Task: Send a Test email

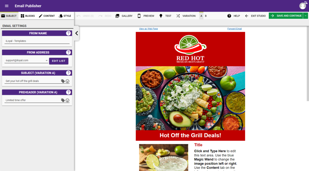Action: pos(165,16)
